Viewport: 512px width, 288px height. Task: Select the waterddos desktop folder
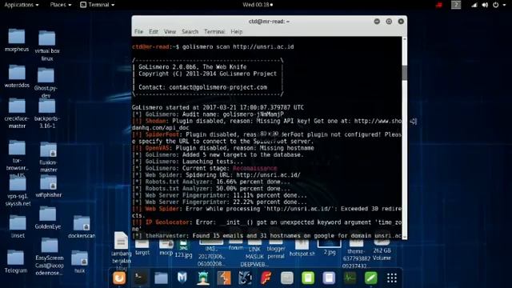click(x=17, y=76)
